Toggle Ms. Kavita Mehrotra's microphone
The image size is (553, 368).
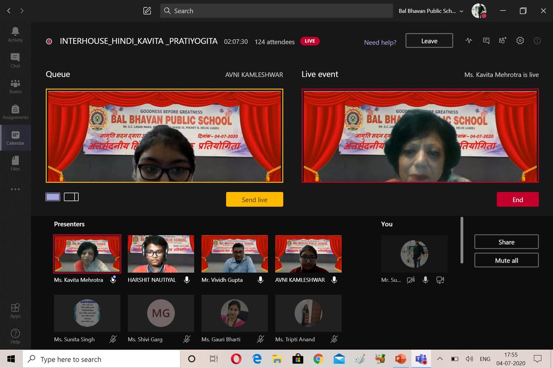(x=113, y=280)
